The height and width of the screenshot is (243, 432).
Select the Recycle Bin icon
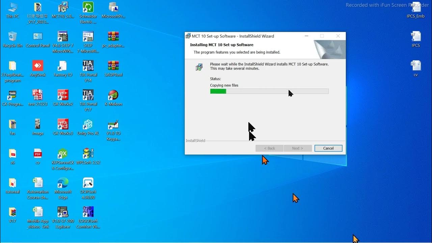[x=12, y=39]
